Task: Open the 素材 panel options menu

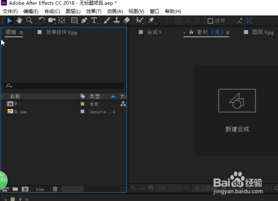Action: pos(228,33)
